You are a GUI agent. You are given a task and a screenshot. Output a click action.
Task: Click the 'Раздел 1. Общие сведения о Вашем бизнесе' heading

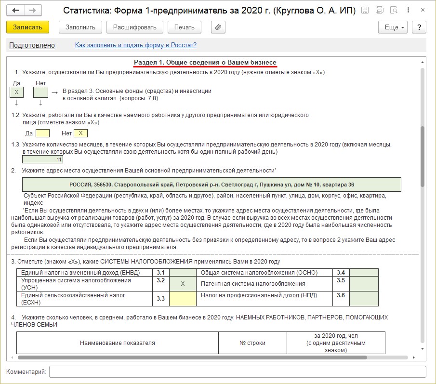click(205, 62)
